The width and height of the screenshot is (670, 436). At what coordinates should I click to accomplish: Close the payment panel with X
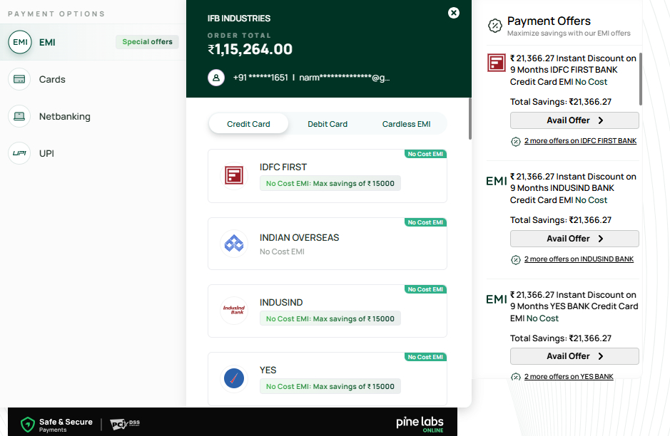click(x=454, y=13)
